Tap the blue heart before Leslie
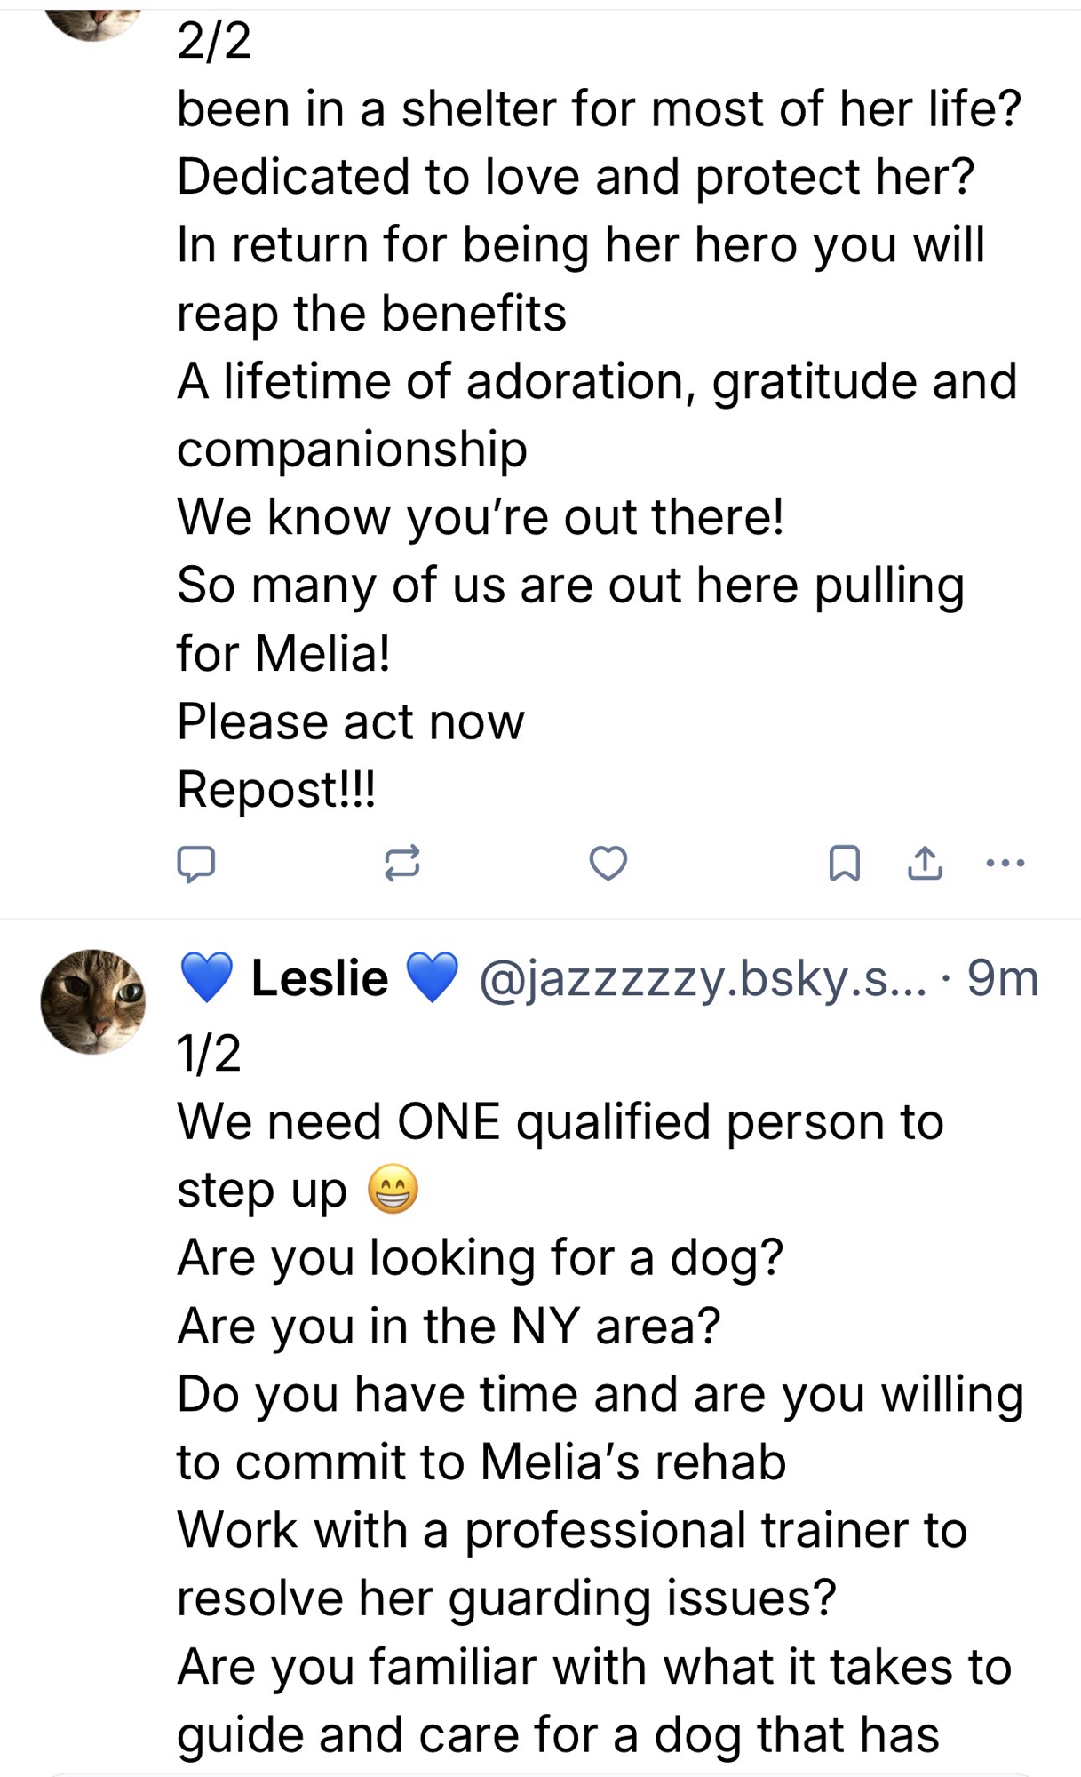 (207, 978)
